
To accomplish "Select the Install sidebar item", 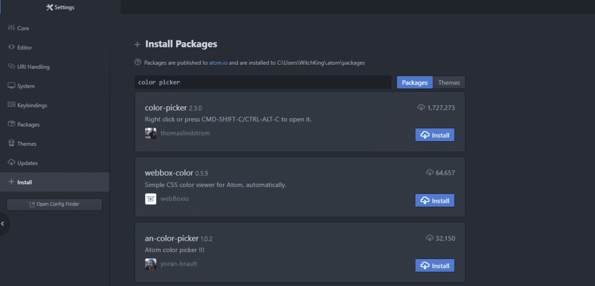I will (55, 182).
